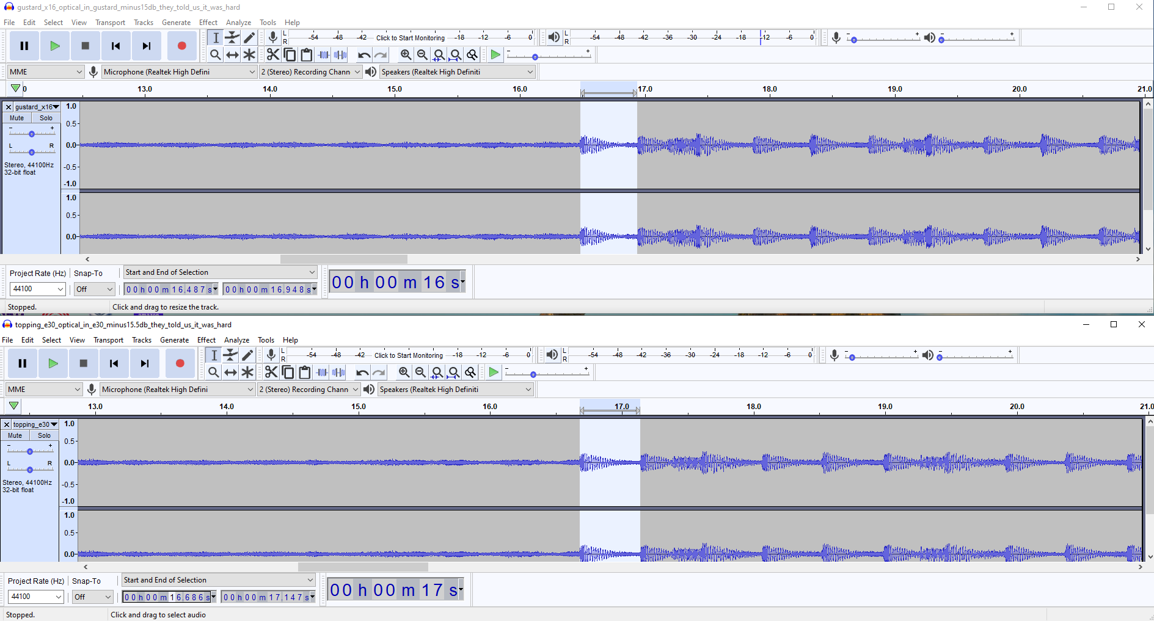Activate the Multi-tool asterisk in gustard window
This screenshot has height=621, width=1154.
249,55
